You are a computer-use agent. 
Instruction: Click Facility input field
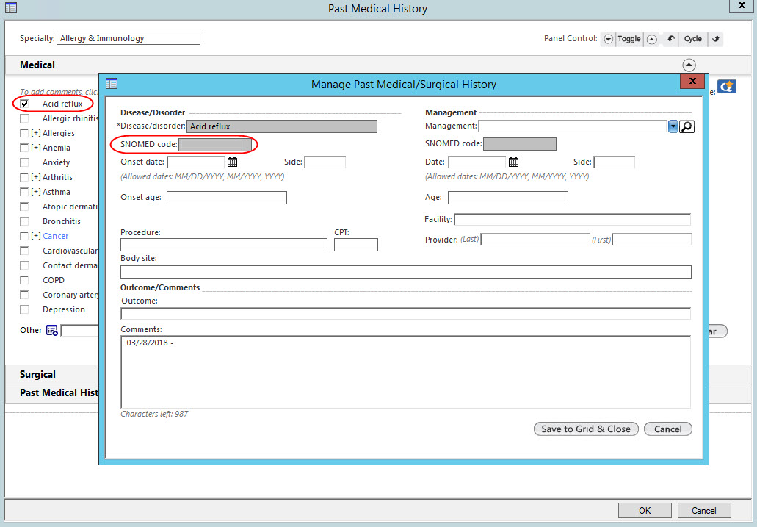click(x=572, y=220)
